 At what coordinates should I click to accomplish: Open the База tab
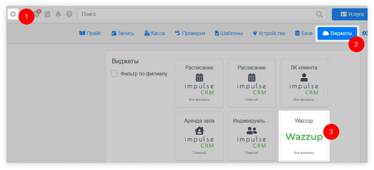[x=303, y=33]
